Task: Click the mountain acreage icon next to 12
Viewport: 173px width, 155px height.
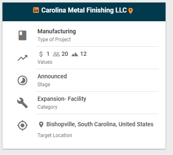Action: 75,54
